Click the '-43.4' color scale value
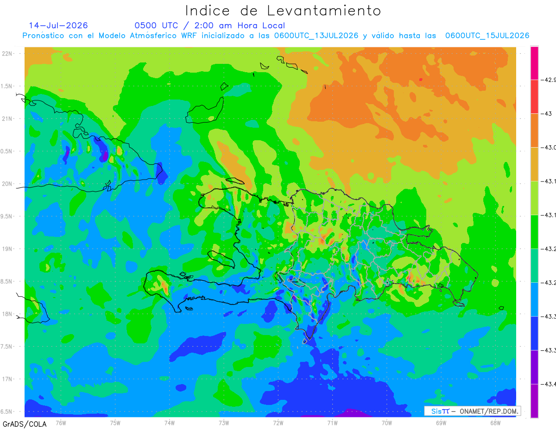Screen dimensions: 556x429 coord(550,384)
